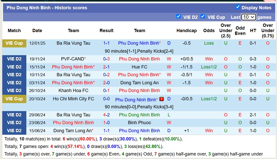Viewport: 277px width, 159px height.
Task: Click the red card icon beside Phu Dong Ninh Binh
Action: (162, 99)
